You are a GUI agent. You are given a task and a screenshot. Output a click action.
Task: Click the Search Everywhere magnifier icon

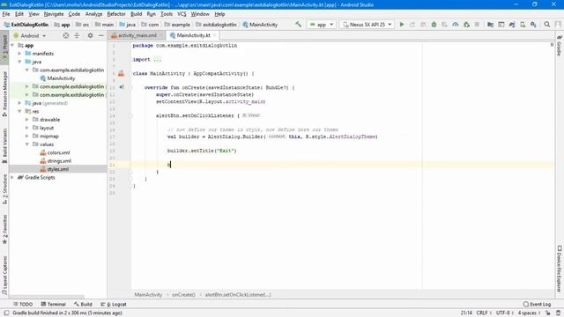546,25
